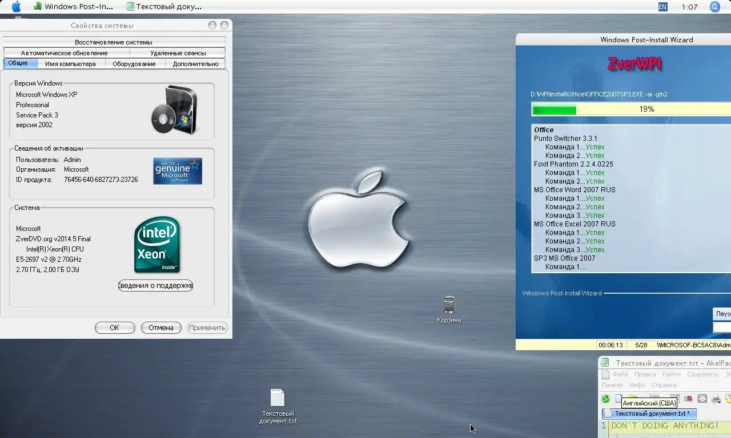The width and height of the screenshot is (731, 438).
Task: Open the Правка menu in AkelPad
Action: pos(645,374)
